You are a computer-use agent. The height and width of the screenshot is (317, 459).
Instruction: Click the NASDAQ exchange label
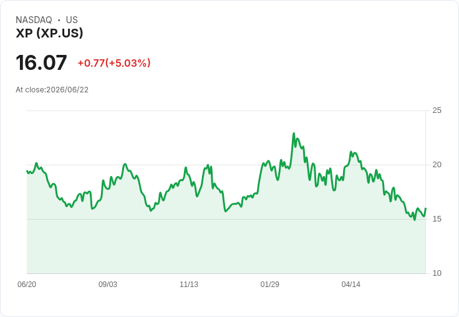[34, 19]
